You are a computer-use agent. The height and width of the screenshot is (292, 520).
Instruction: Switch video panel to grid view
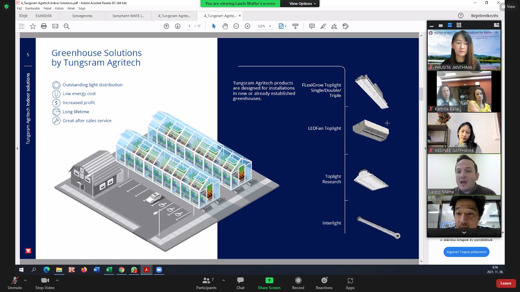[459, 25]
